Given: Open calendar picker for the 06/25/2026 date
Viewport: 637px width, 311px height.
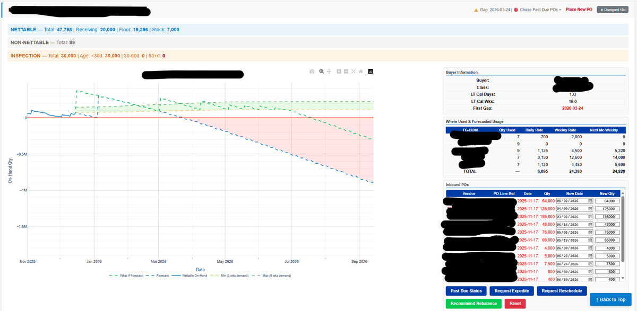Looking at the screenshot, I should pos(590,256).
